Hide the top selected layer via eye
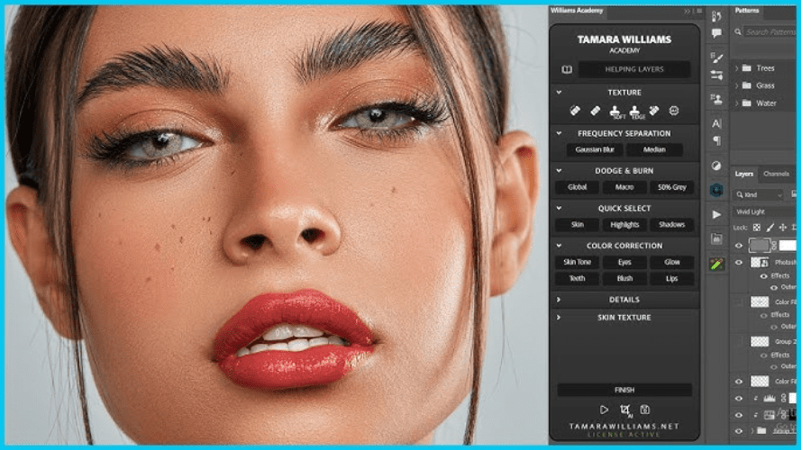Screen dimensions: 811x450 [x=739, y=246]
